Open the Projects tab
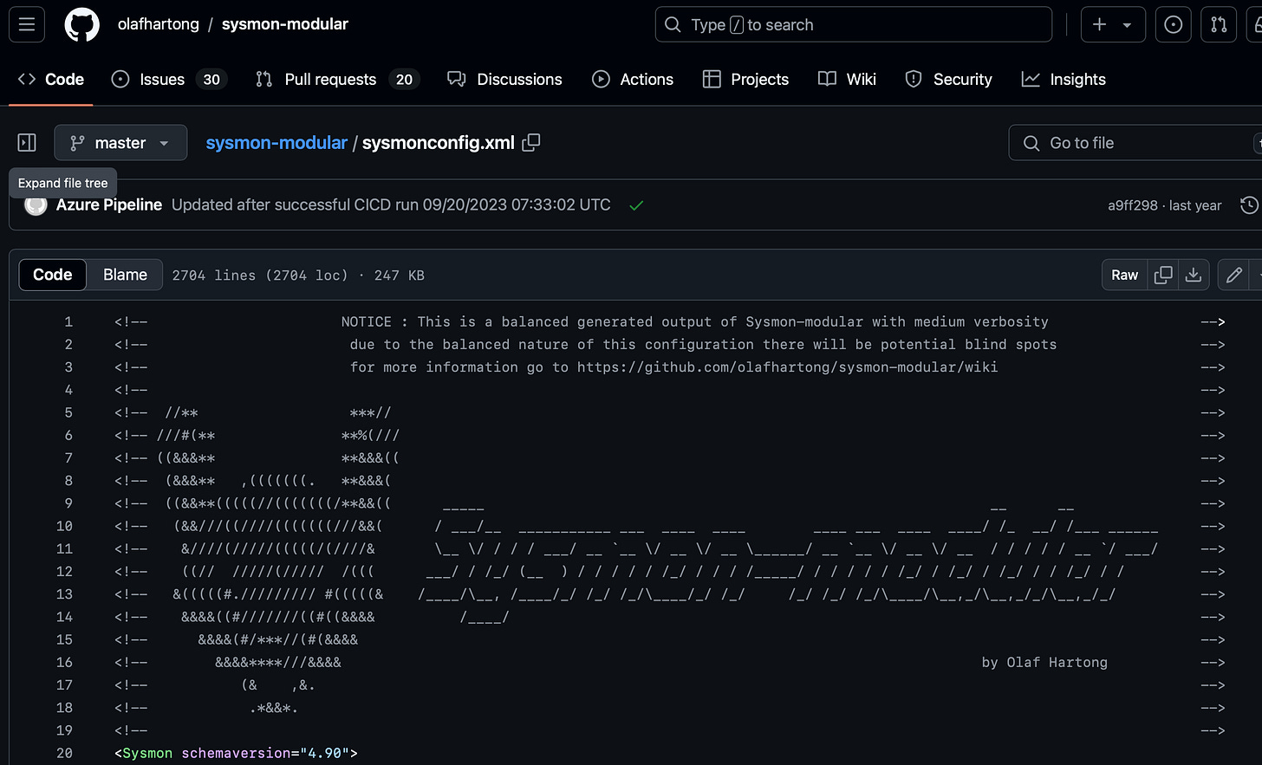1262x765 pixels. tap(745, 79)
